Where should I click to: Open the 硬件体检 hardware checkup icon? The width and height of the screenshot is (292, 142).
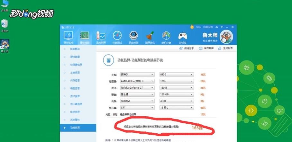tap(68, 35)
